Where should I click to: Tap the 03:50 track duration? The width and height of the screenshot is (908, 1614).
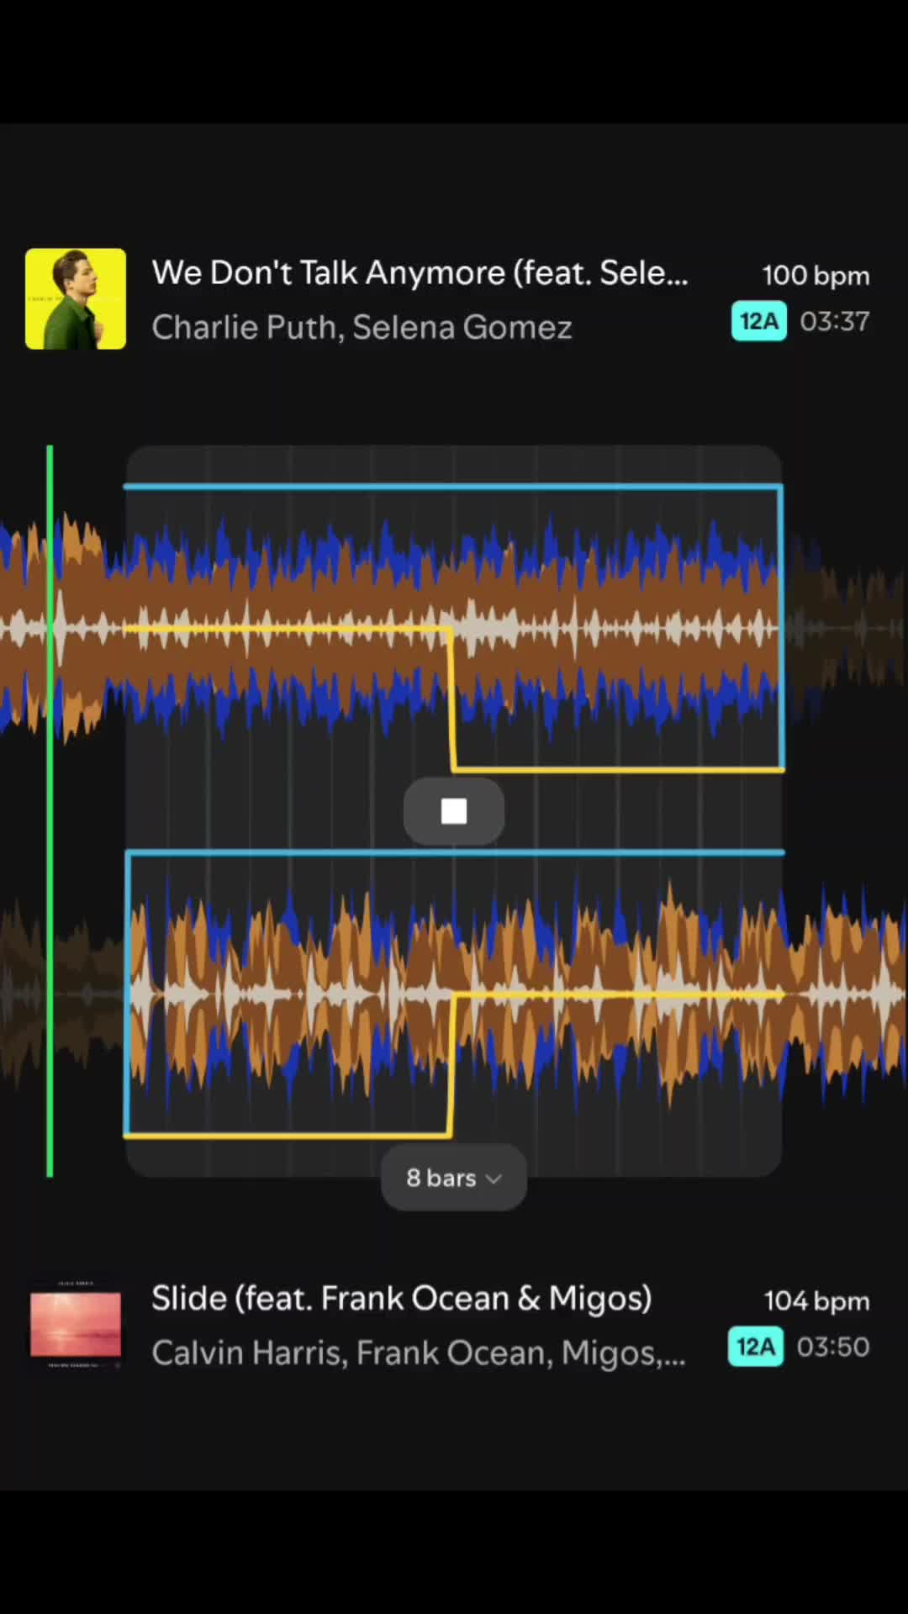pyautogui.click(x=833, y=1347)
